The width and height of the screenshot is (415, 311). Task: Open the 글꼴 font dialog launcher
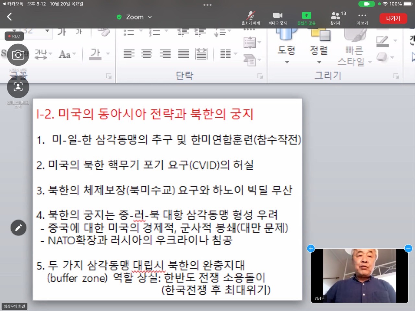coord(109,76)
